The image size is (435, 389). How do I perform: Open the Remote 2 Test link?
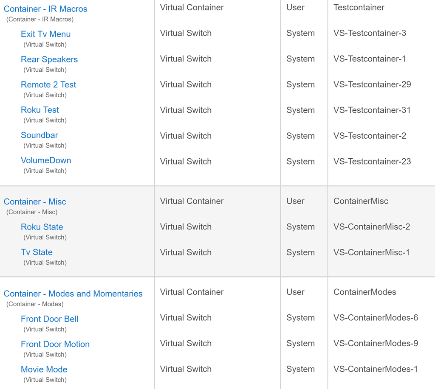click(x=48, y=84)
